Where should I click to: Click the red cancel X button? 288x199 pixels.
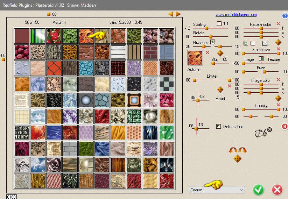(x=277, y=190)
